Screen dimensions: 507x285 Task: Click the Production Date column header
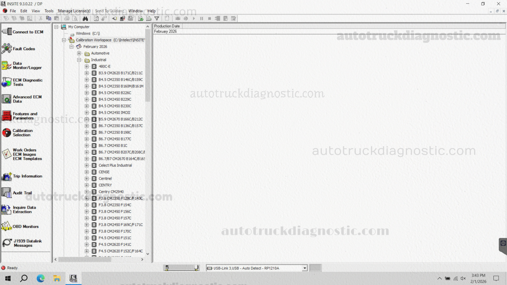tap(168, 26)
